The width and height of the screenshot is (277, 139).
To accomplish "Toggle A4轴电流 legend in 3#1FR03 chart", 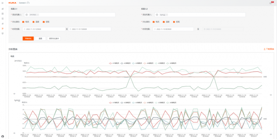I will 148,63.
